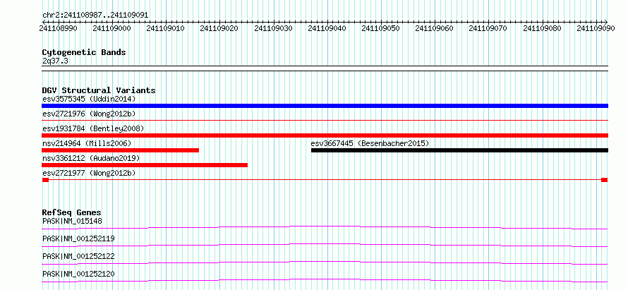The image size is (628, 290).
Task: Click the chr2:241108987..241109091 region label
Action: pyautogui.click(x=95, y=16)
